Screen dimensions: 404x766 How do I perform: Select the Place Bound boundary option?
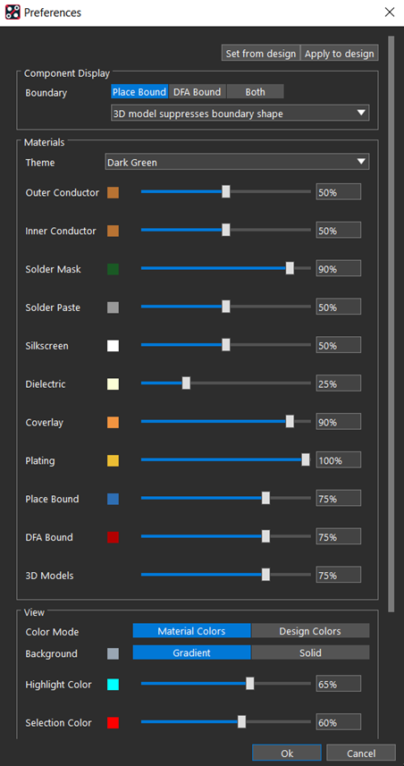click(139, 92)
